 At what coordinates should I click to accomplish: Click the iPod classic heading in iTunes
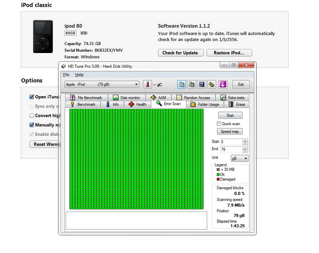(x=36, y=5)
